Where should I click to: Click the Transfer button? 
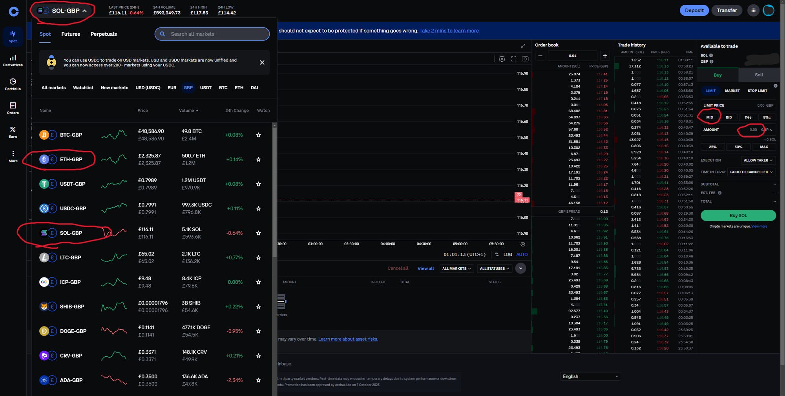pos(727,11)
